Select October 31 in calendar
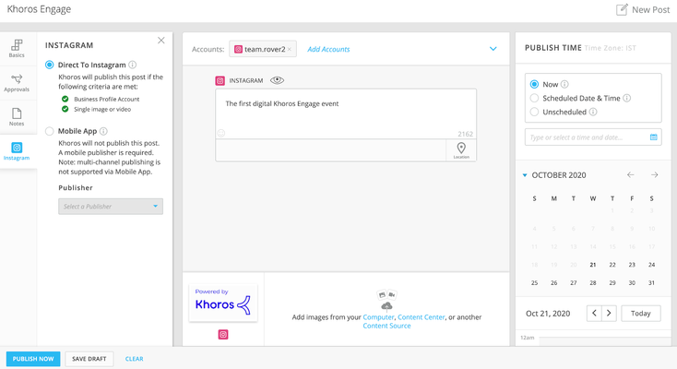This screenshot has height=369, width=677. coord(651,283)
